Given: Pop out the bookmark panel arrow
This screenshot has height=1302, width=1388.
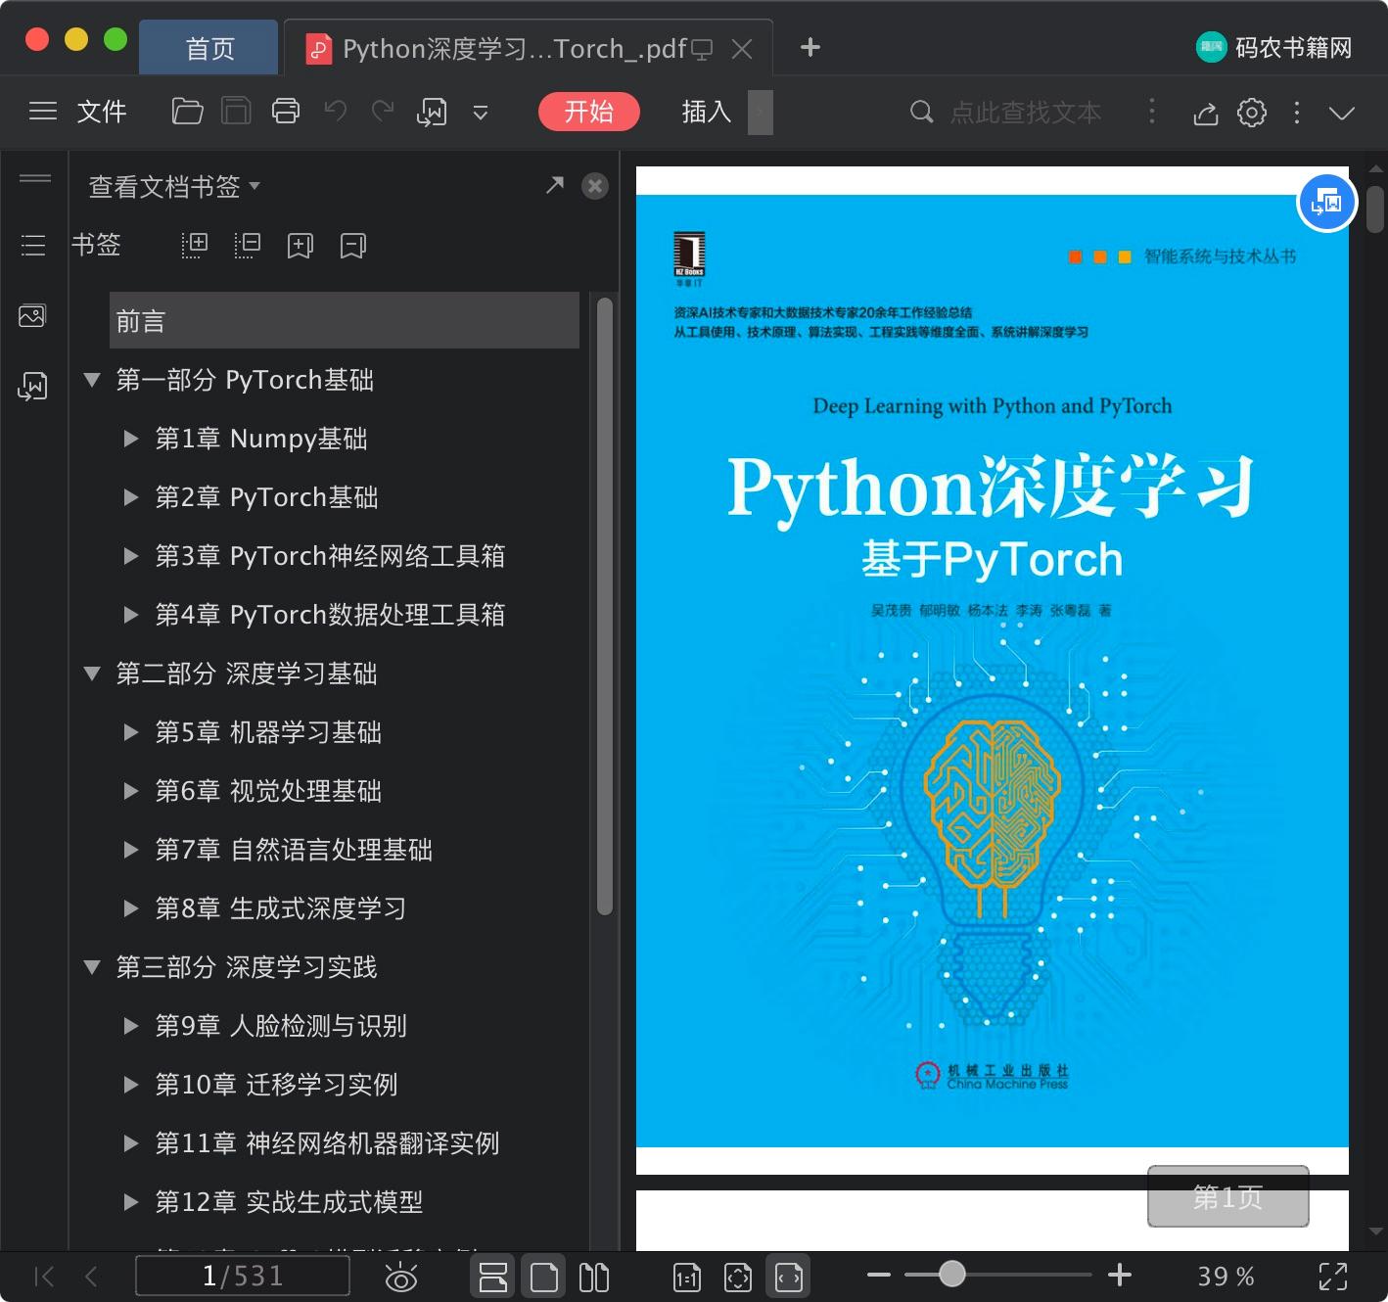Looking at the screenshot, I should pos(555,185).
